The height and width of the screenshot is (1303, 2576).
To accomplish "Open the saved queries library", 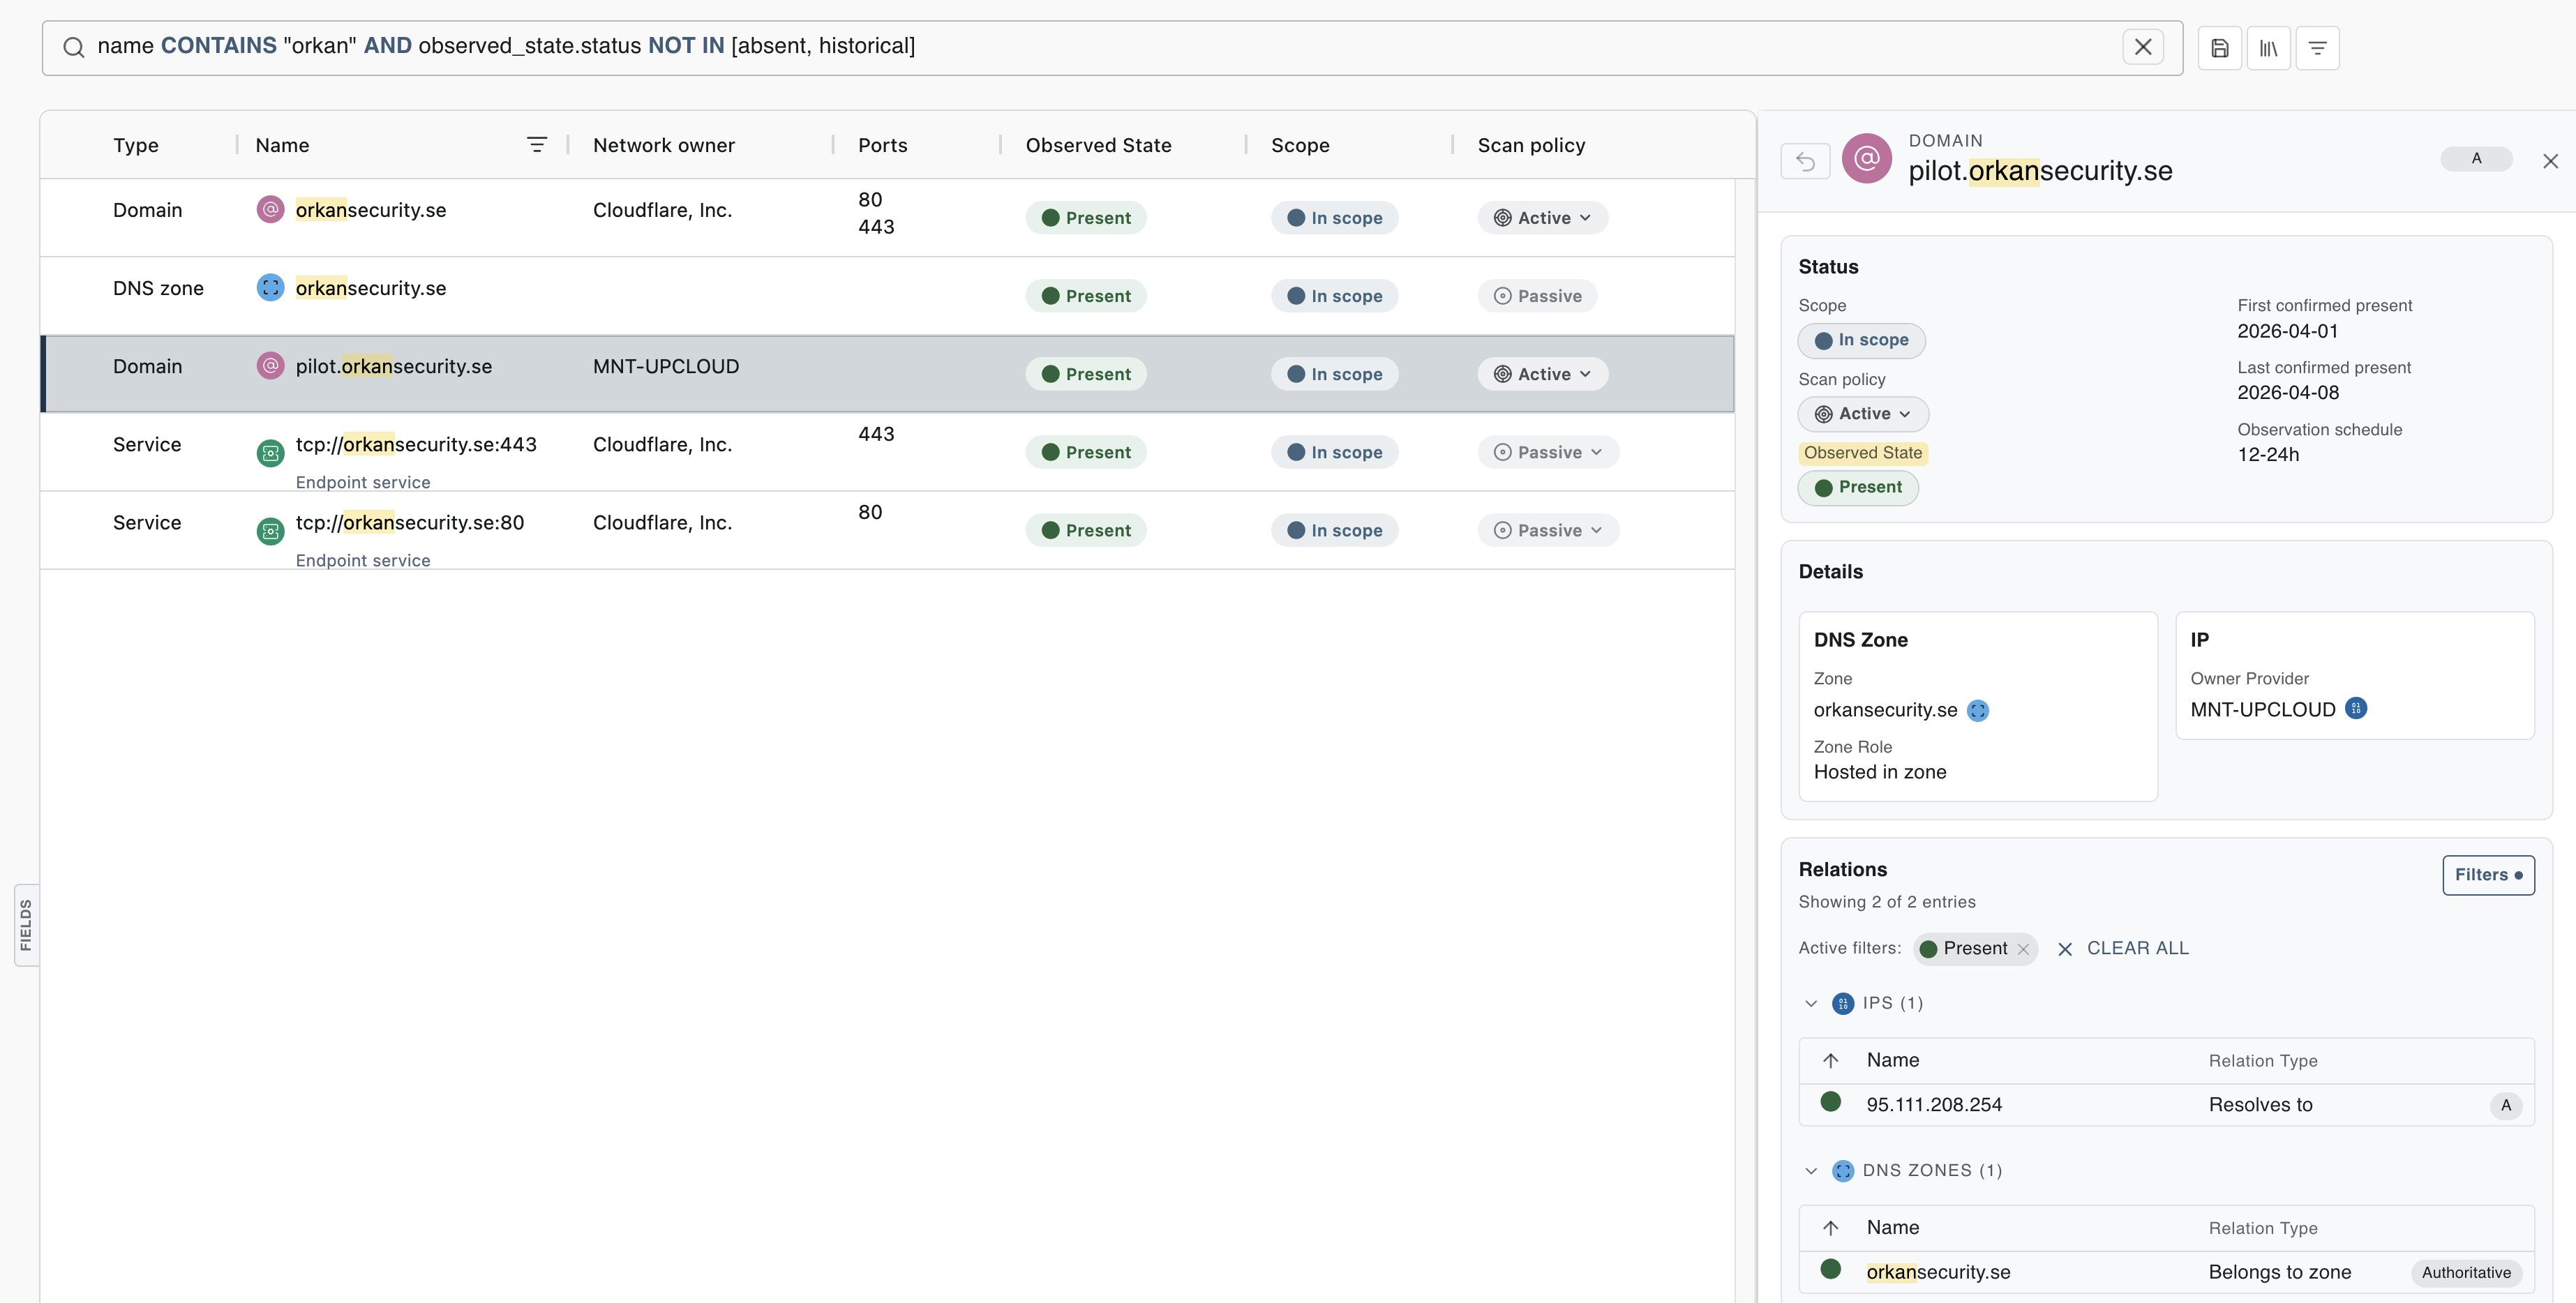I will (x=2269, y=47).
